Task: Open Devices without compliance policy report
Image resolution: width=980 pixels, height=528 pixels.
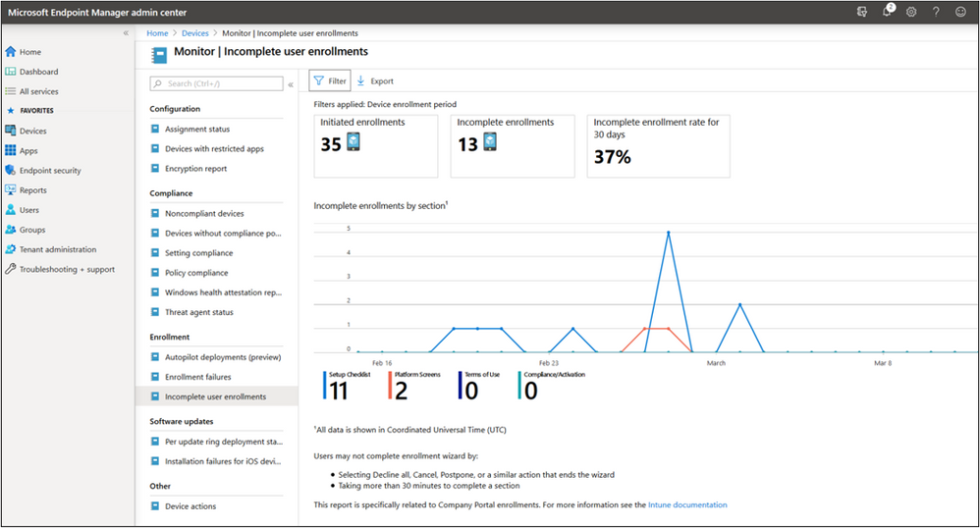Action: (223, 233)
